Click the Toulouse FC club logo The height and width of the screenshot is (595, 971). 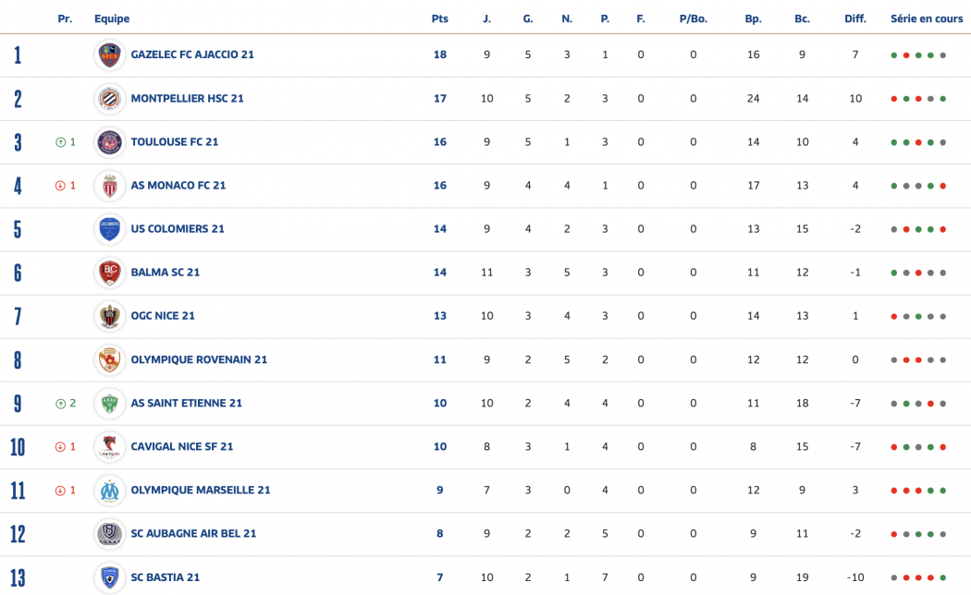[110, 142]
